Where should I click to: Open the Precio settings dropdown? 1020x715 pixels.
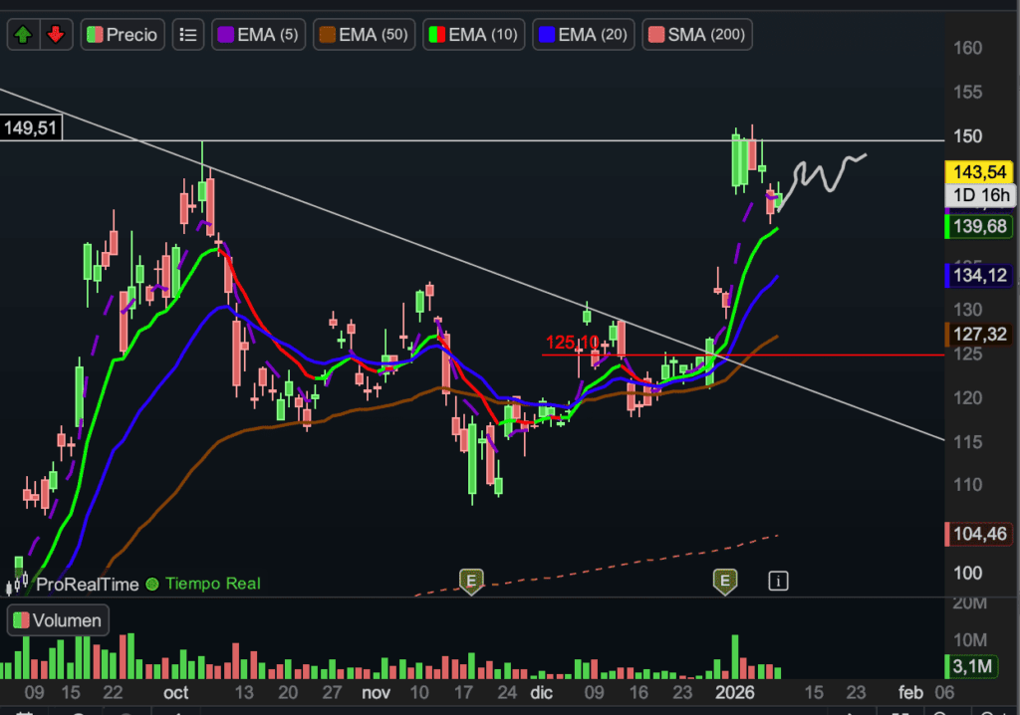point(122,34)
